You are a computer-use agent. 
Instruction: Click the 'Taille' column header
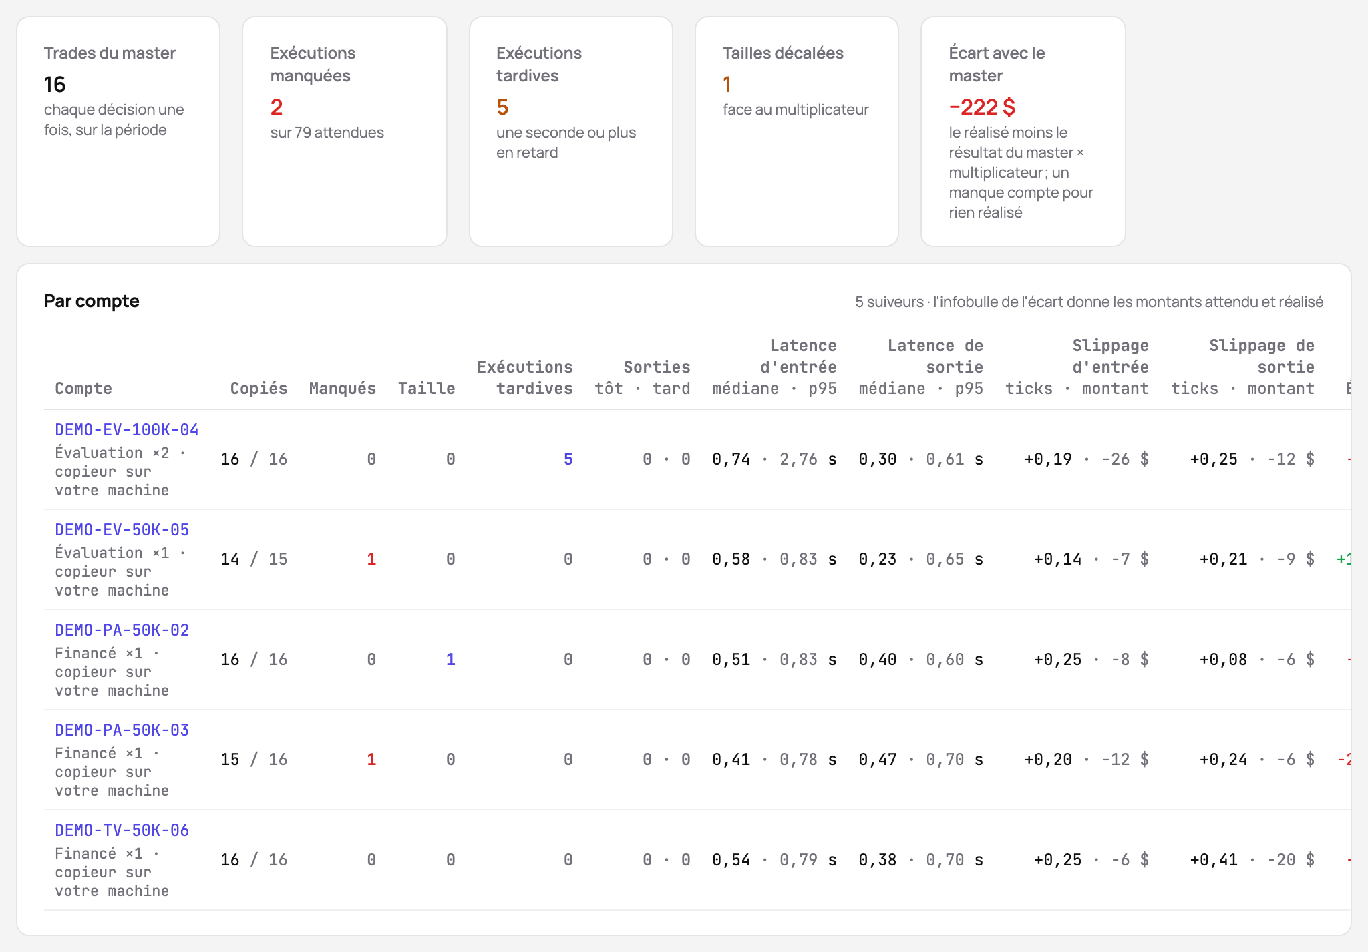[x=427, y=389]
